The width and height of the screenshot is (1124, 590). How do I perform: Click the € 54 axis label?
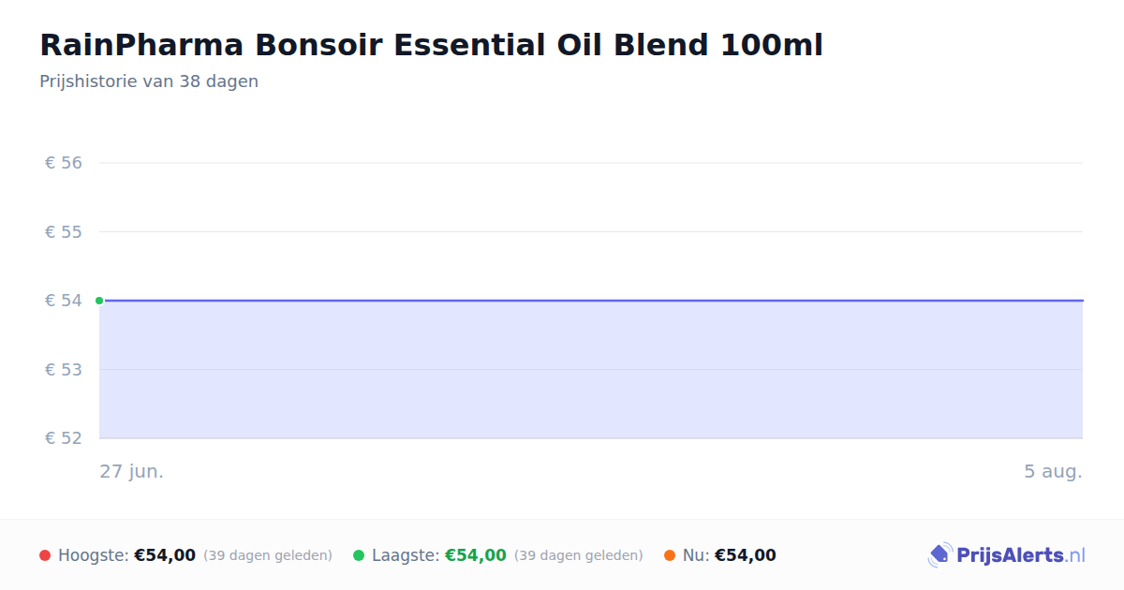coord(64,301)
